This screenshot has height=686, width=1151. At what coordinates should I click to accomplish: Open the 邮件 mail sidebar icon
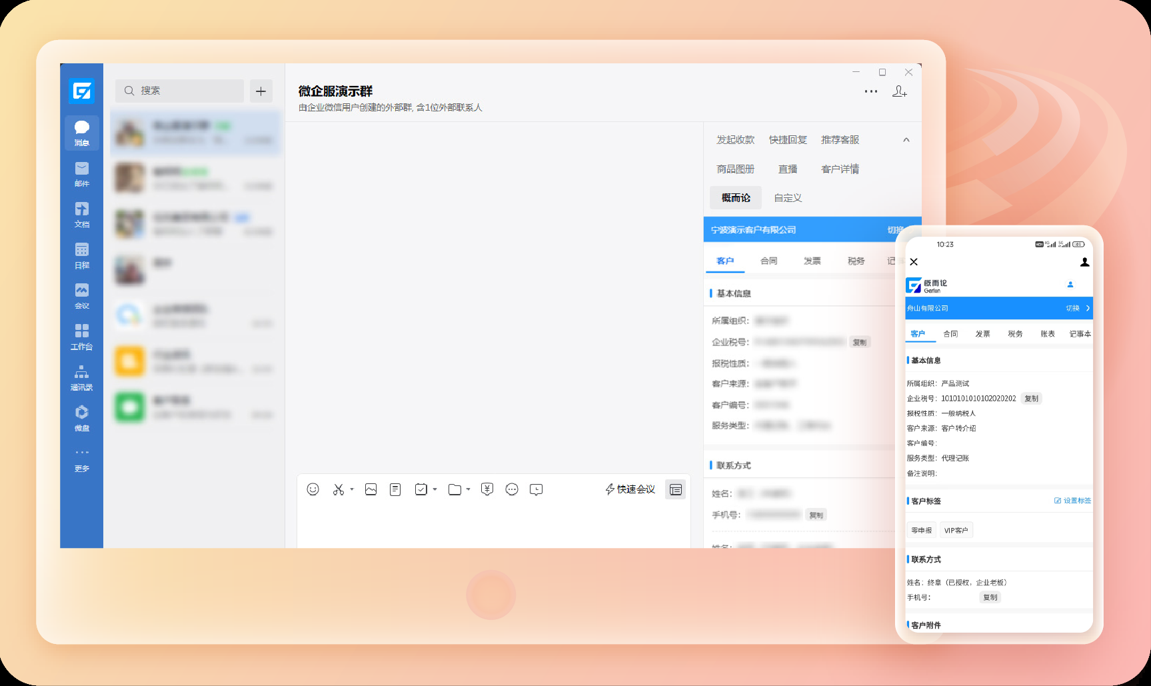[82, 174]
